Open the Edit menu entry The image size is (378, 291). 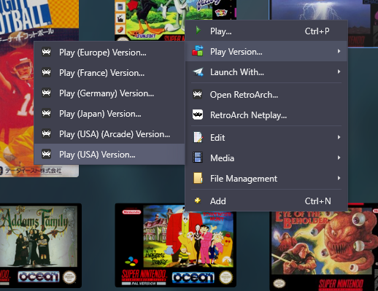point(266,138)
